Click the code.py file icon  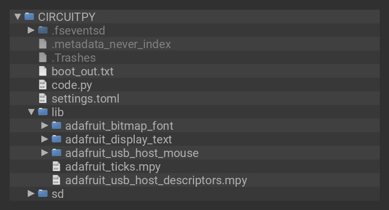[43, 85]
